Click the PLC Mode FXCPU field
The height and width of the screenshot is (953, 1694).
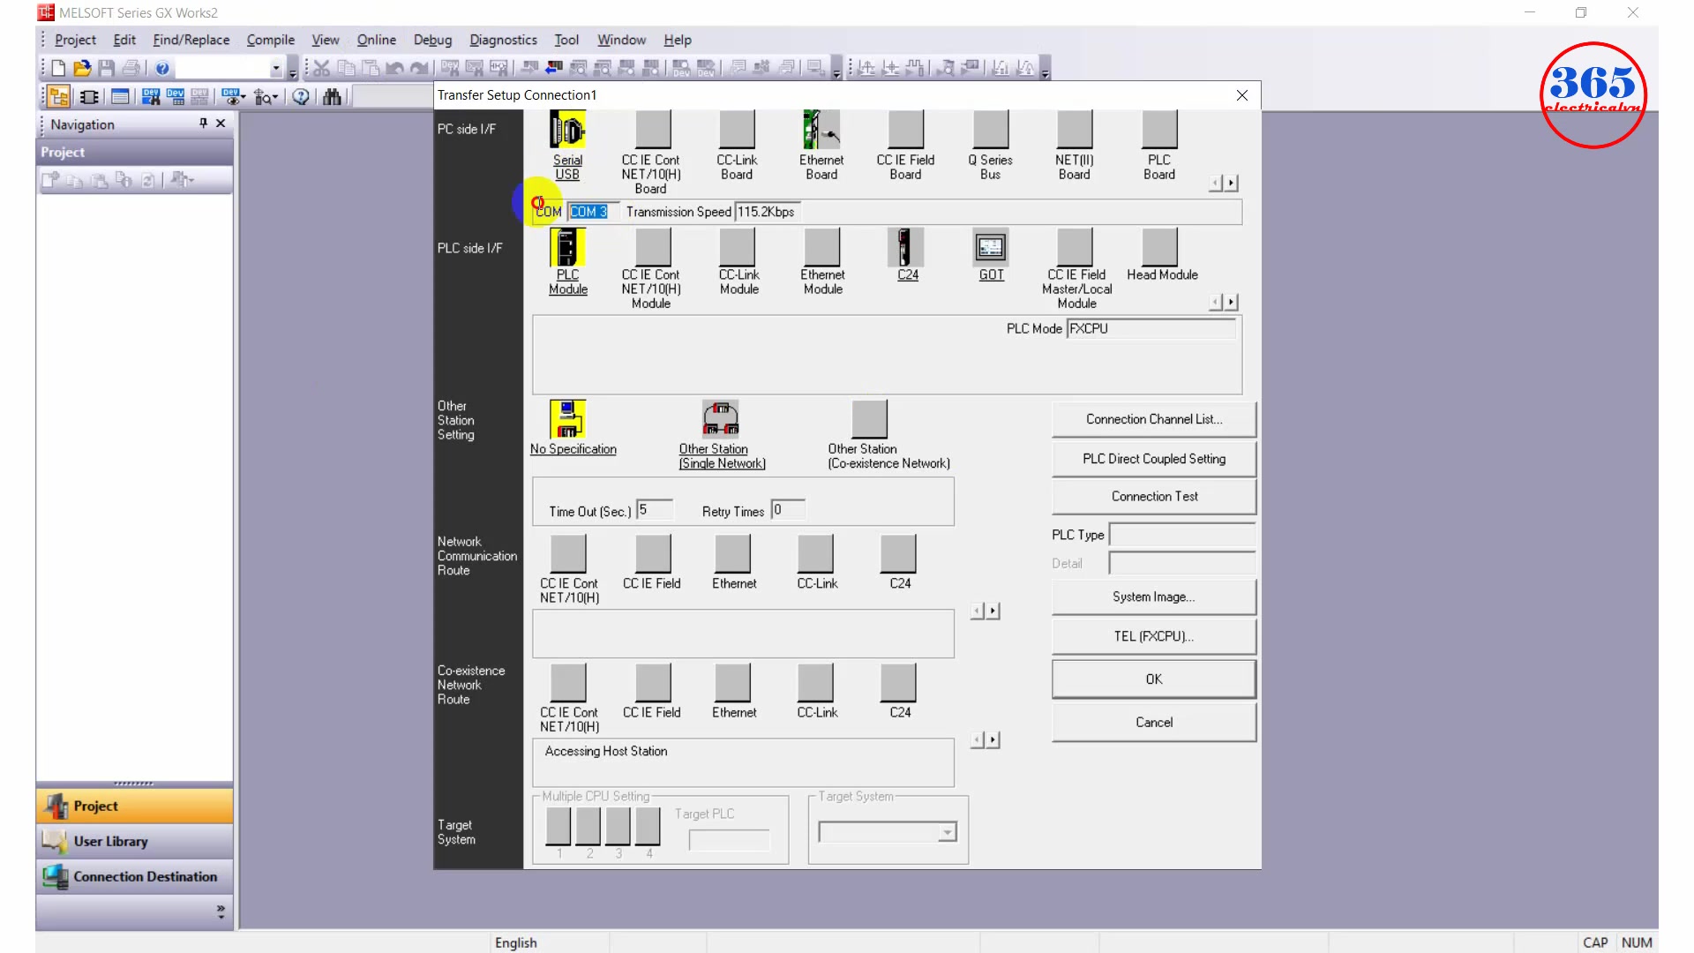tap(1151, 328)
